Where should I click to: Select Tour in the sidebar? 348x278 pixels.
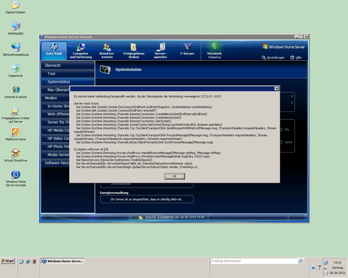click(x=68, y=74)
